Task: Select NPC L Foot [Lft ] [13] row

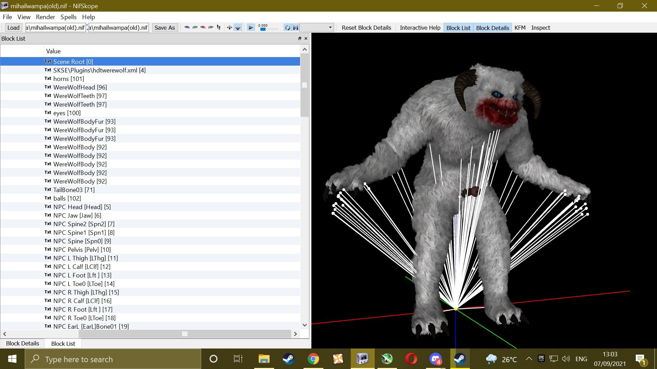Action: coord(150,275)
